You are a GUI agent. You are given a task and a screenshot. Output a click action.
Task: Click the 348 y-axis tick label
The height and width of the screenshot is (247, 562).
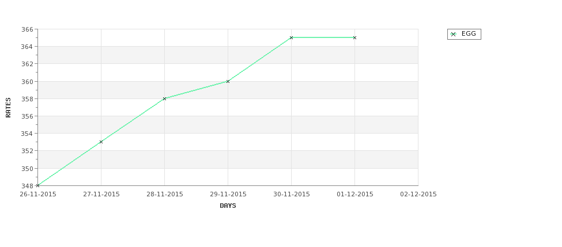tap(27, 186)
